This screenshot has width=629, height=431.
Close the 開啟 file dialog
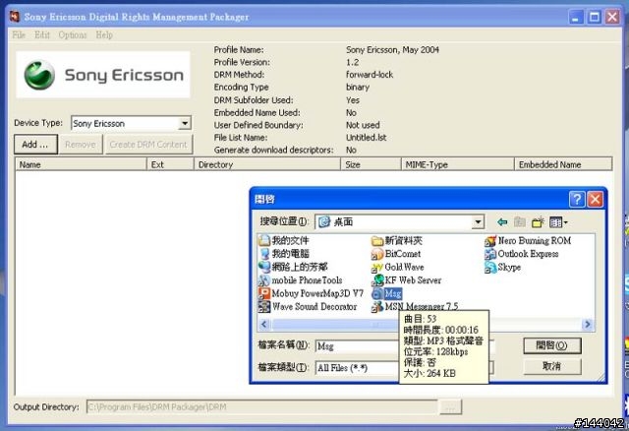pyautogui.click(x=596, y=199)
